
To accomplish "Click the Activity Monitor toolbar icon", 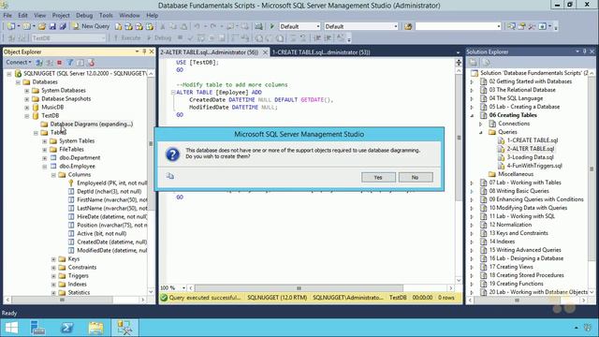I will (258, 26).
